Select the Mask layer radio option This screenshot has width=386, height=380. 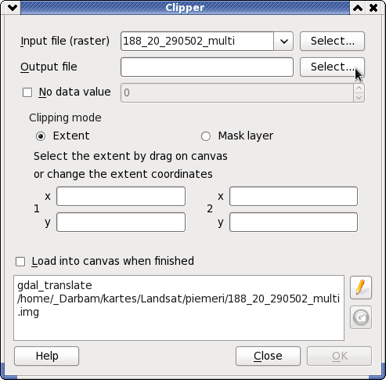click(x=206, y=136)
